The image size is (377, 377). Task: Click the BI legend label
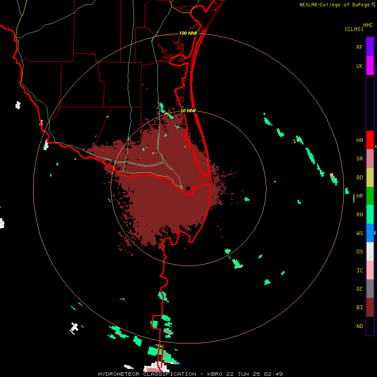[x=359, y=307]
